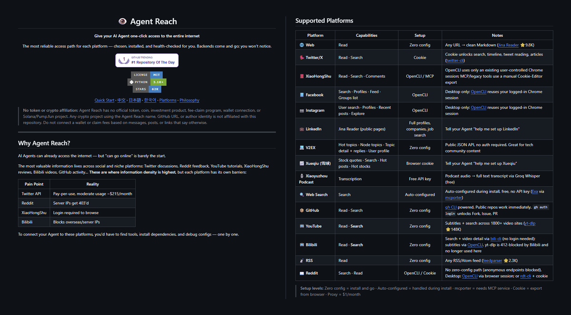Open the Quick Start link
The image size is (571, 315).
click(104, 100)
